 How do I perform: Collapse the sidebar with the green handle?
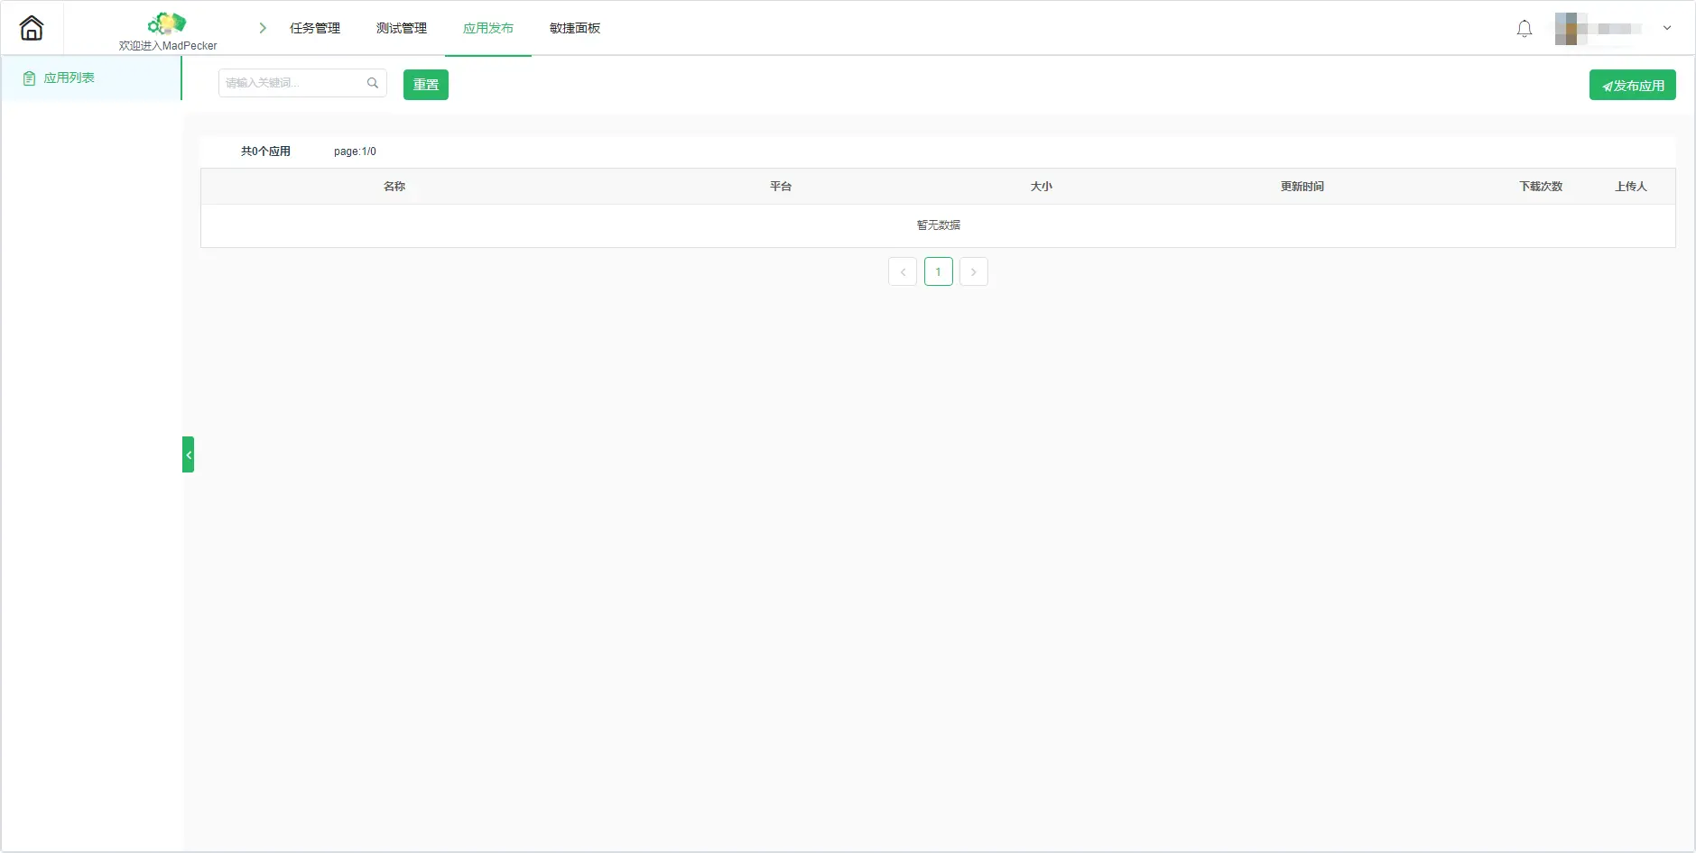pos(188,454)
